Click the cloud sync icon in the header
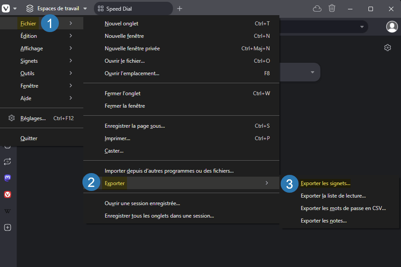401x267 pixels. (317, 8)
